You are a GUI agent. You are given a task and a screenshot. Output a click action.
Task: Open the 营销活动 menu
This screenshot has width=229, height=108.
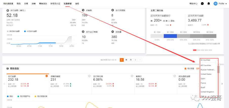(43, 4)
